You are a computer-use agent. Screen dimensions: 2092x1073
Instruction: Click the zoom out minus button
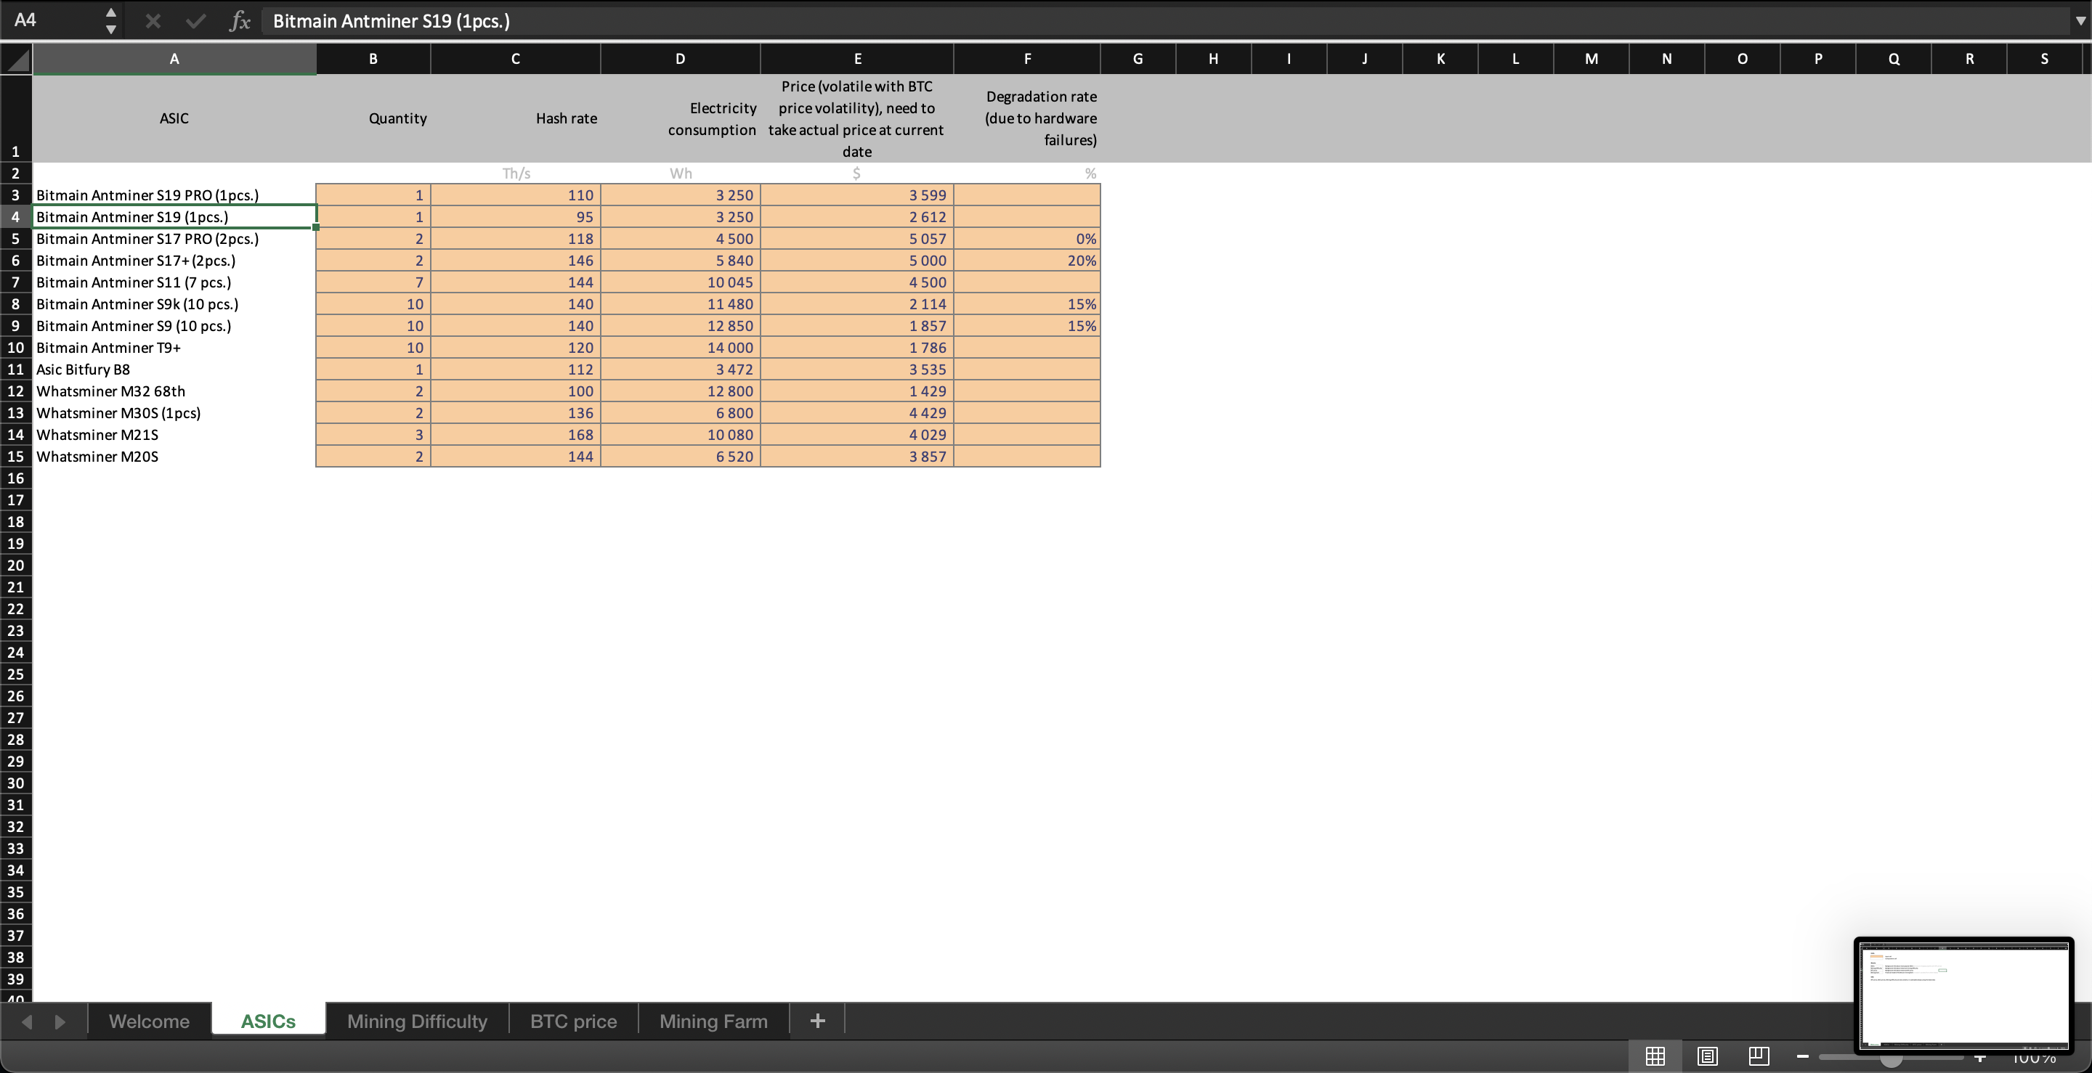1803,1056
